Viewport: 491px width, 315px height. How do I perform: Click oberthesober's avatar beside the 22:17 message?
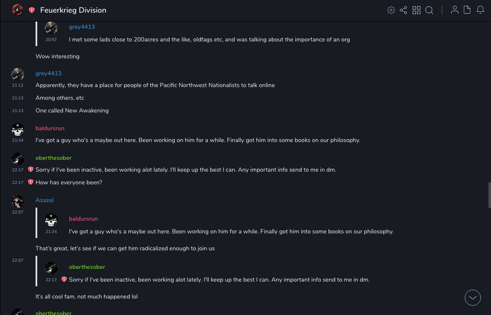pyautogui.click(x=18, y=159)
